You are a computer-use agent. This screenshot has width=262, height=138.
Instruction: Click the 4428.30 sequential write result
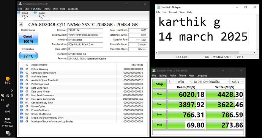[225, 94]
